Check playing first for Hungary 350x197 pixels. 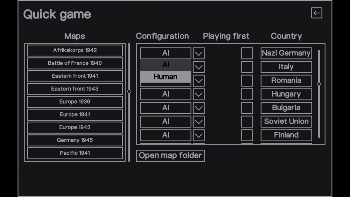click(247, 94)
